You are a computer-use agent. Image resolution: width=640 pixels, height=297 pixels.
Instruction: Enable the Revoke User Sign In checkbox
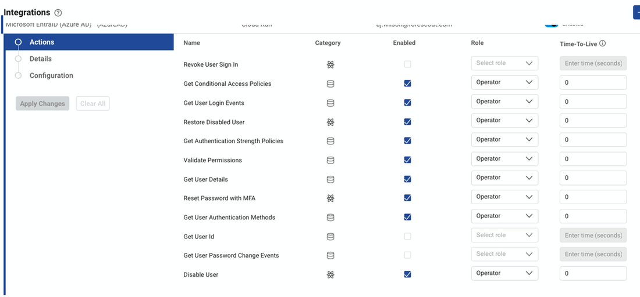click(x=407, y=64)
